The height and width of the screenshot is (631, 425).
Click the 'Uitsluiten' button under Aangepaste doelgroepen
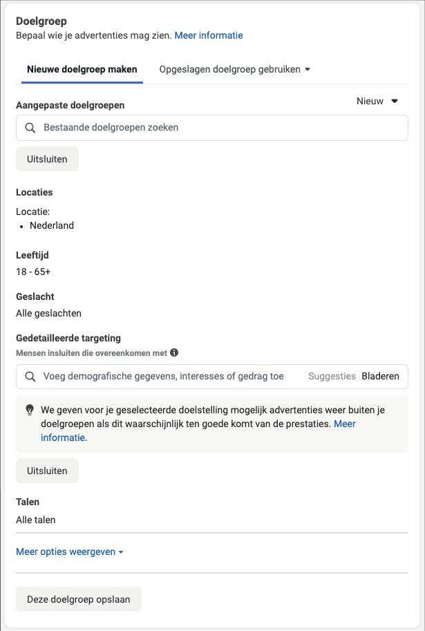coord(47,158)
